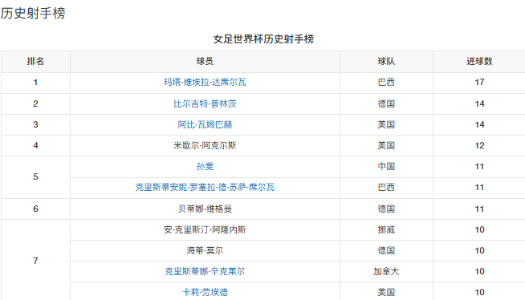525x300 pixels.
Task: Click the 历史射手榜 section heading
Action: (33, 14)
